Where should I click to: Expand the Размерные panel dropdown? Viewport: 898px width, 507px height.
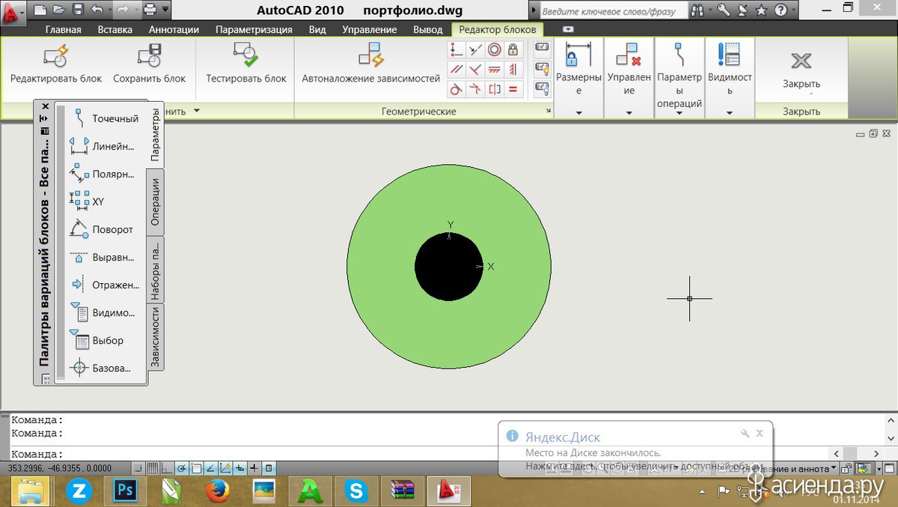coord(579,112)
